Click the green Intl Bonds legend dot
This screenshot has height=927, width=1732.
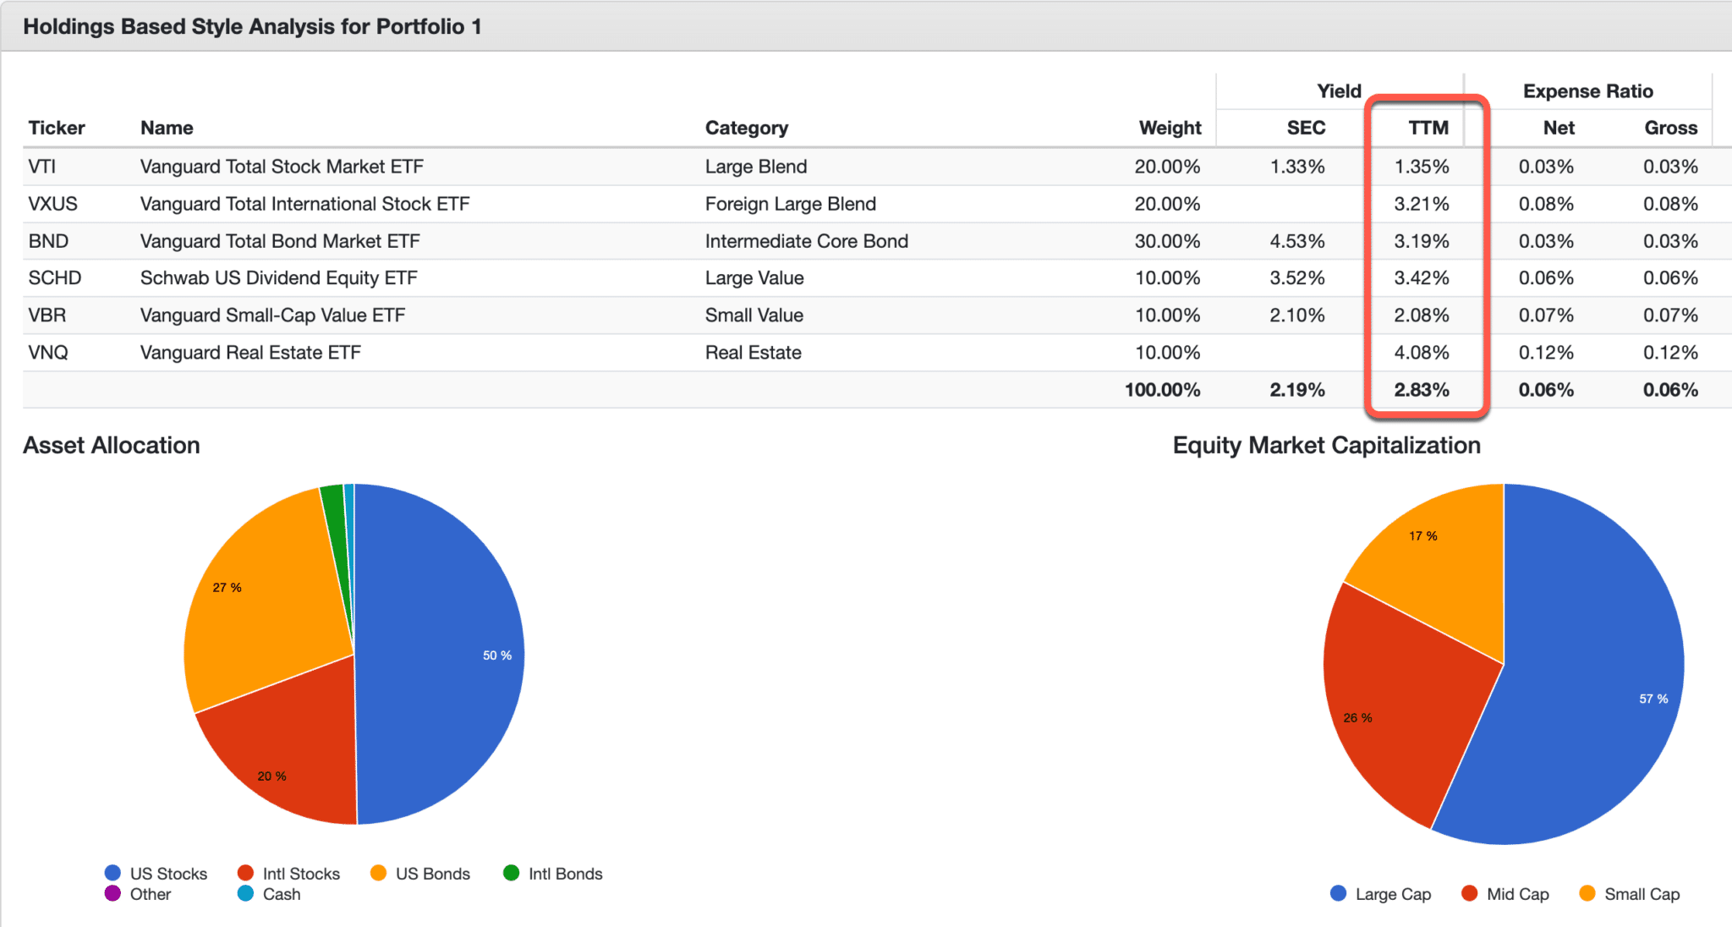click(x=511, y=873)
